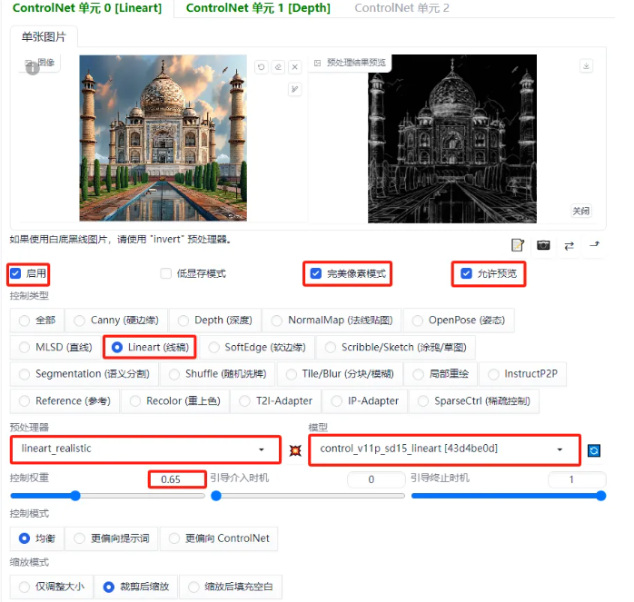Adjust the 控制权重 control weight slider

coord(107,496)
